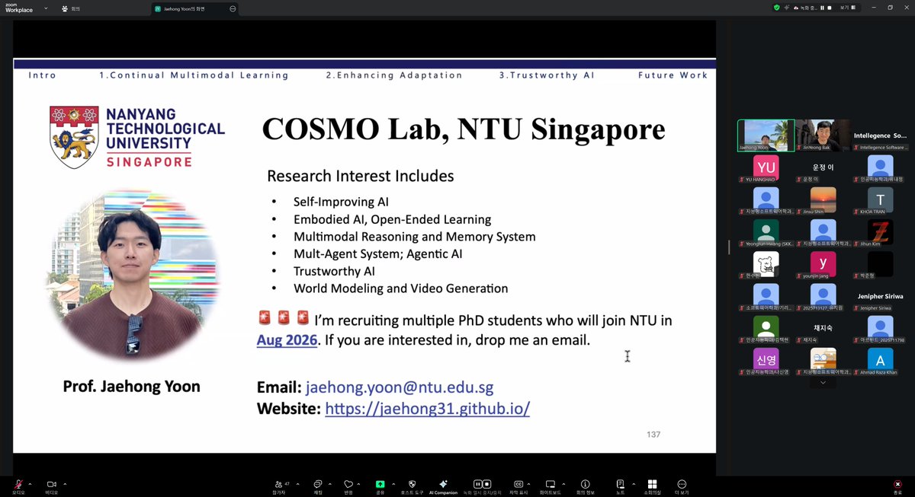Show more participants with down chevron
Viewport: 915px width, 497px height.
click(x=823, y=383)
